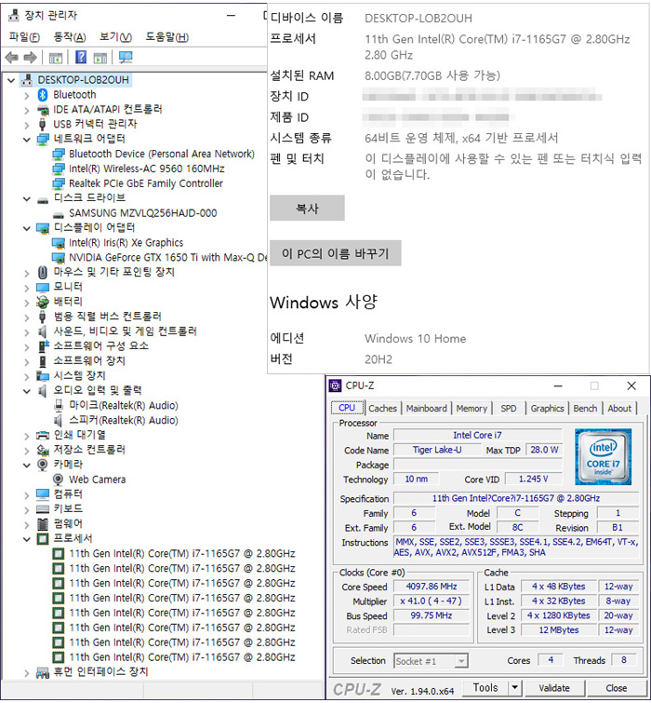This screenshot has height=703, width=651.
Task: Open the 파일(F) menu
Action: [24, 36]
